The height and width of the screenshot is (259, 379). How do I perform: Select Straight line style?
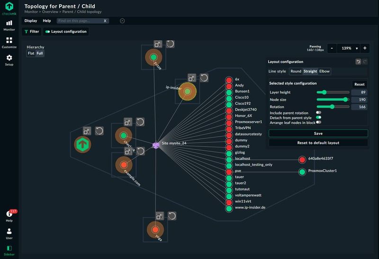[310, 71]
